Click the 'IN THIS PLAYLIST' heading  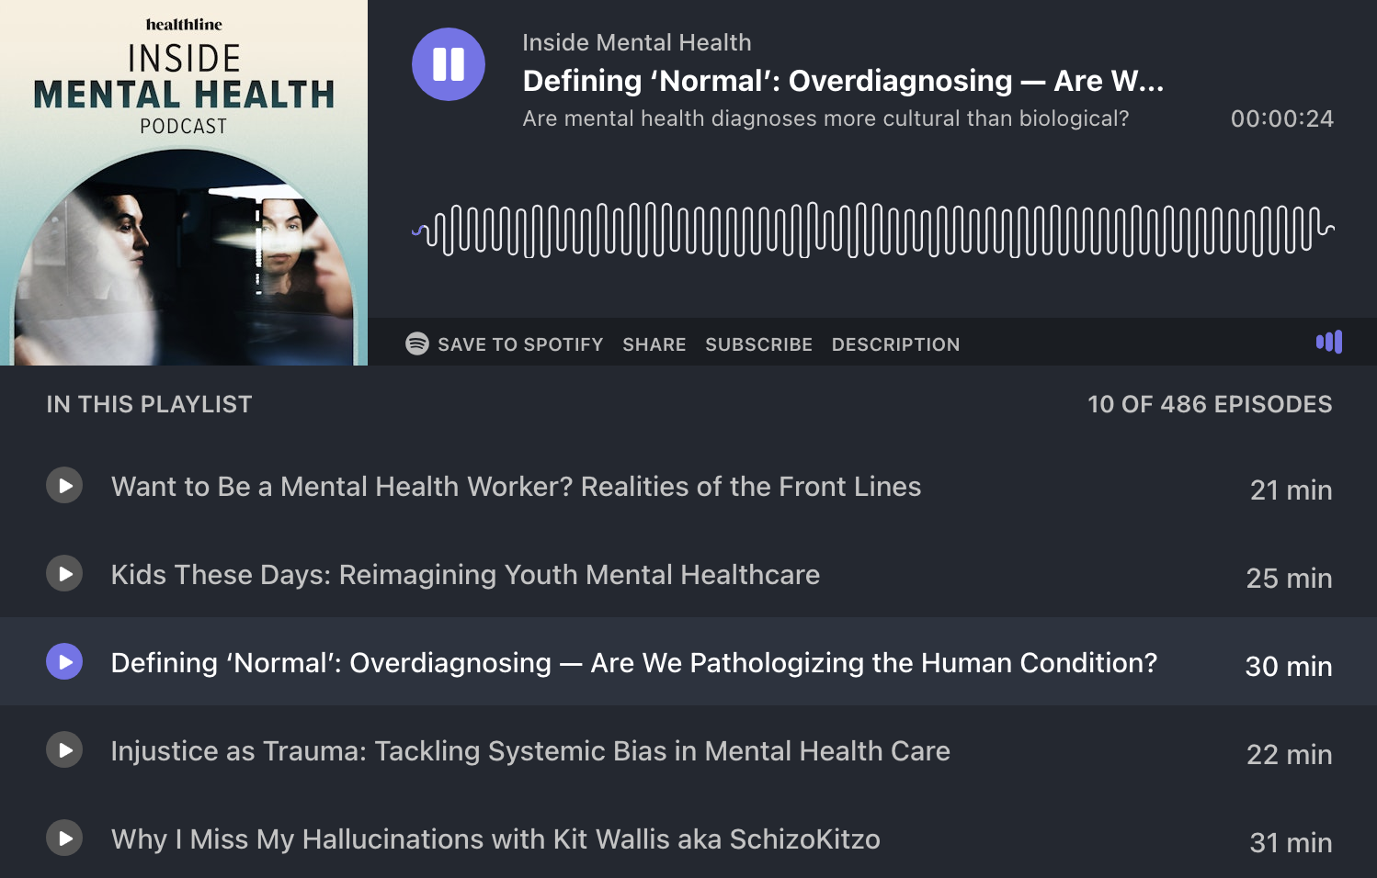click(x=150, y=404)
